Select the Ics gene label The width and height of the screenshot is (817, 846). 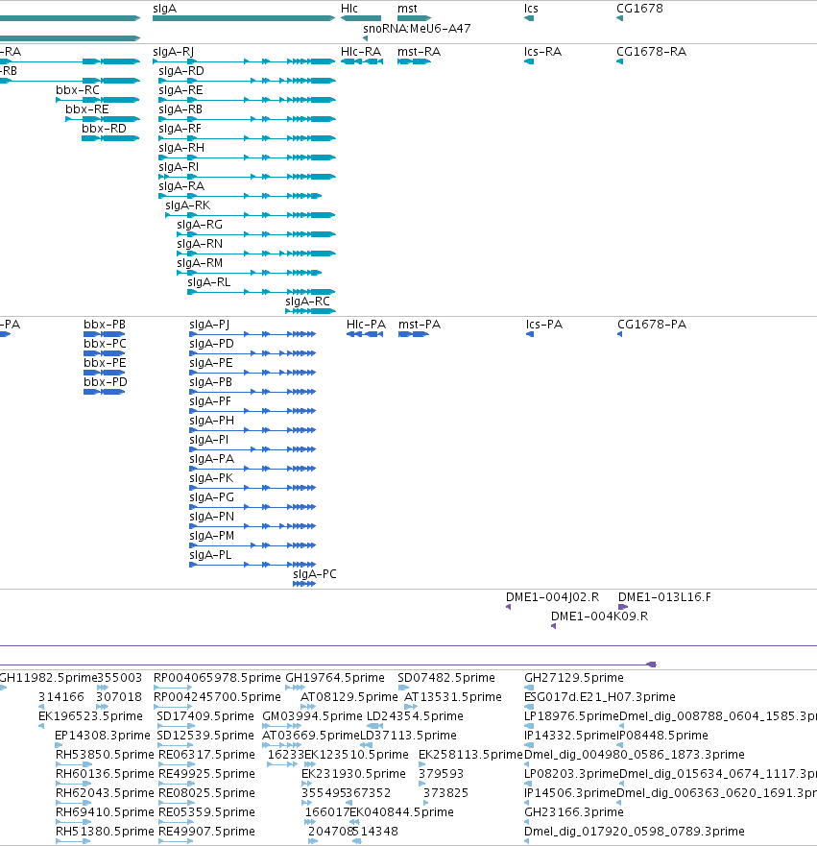[531, 9]
